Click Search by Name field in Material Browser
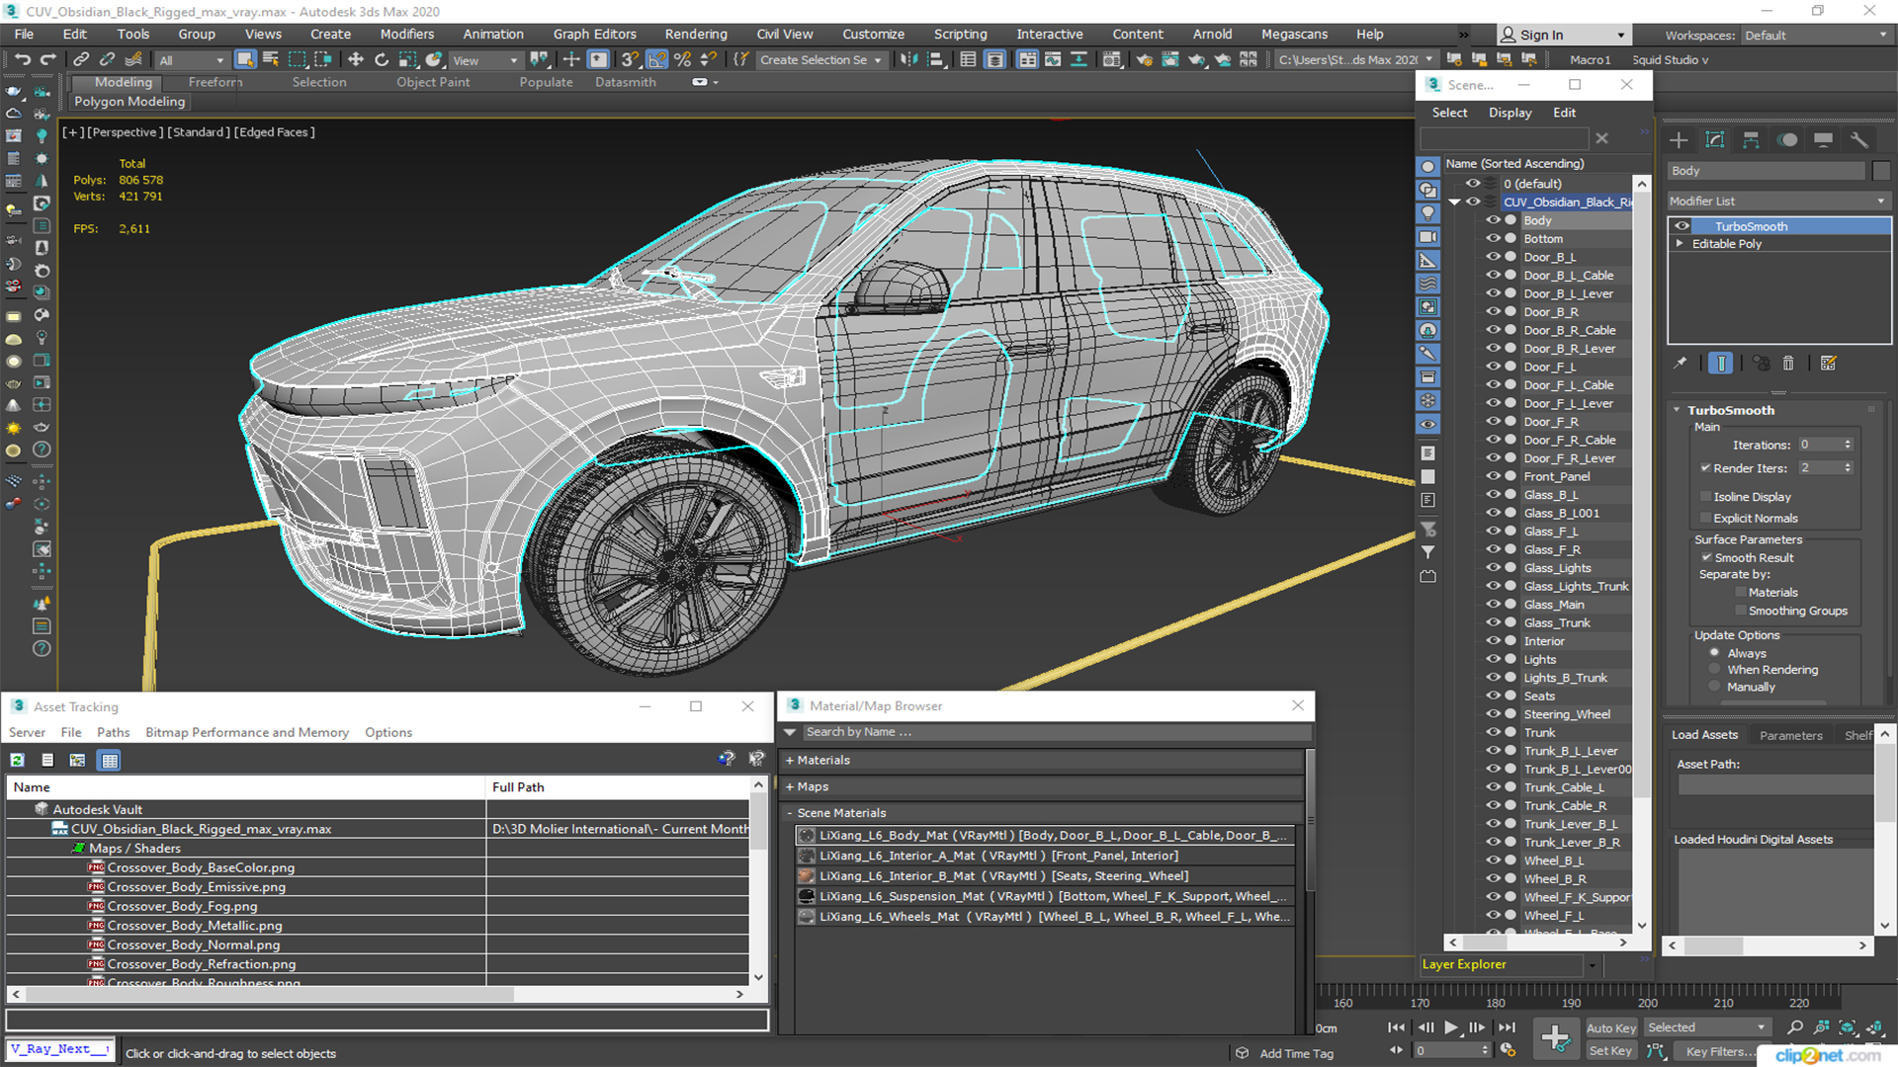 (1058, 732)
